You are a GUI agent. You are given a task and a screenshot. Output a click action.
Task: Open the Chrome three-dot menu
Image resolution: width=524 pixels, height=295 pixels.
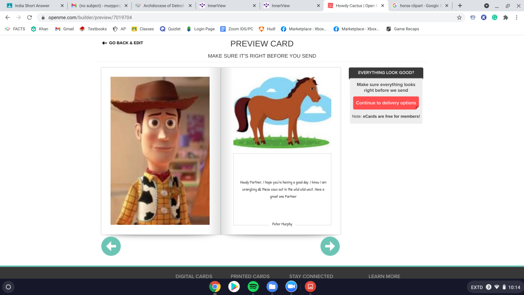(x=516, y=18)
